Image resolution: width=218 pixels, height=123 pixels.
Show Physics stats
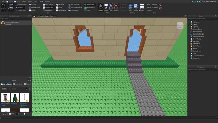[149, 10]
